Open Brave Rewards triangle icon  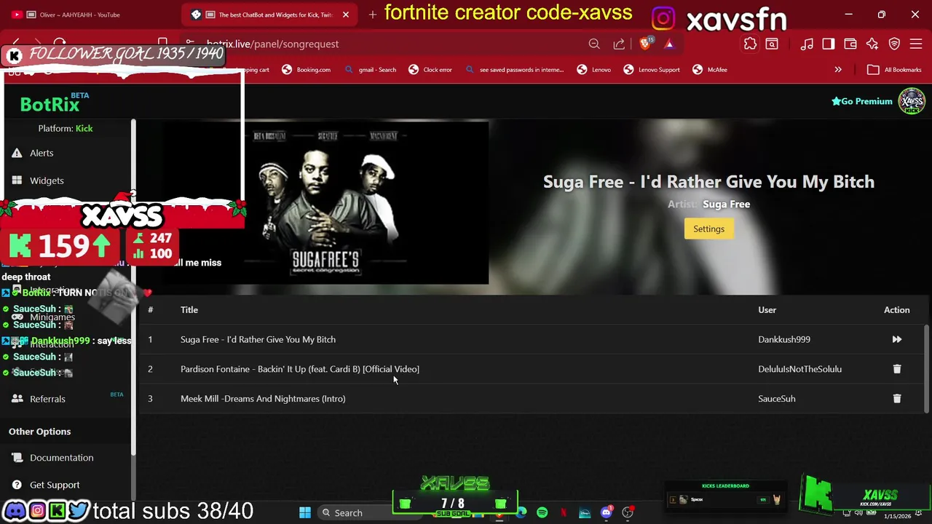[x=669, y=44]
